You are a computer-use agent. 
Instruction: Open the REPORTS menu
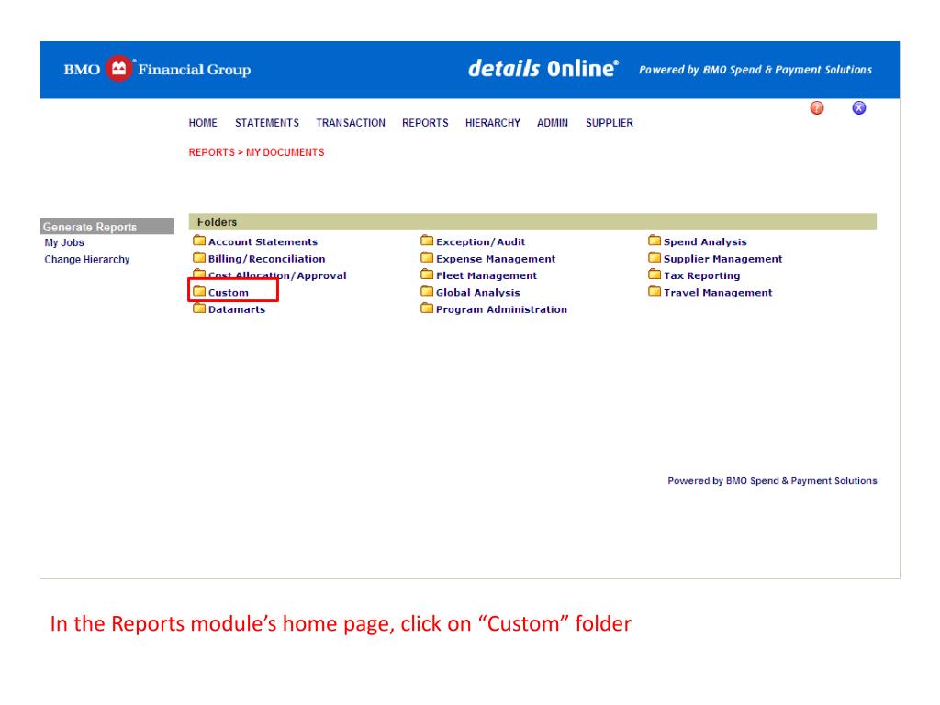pos(425,123)
